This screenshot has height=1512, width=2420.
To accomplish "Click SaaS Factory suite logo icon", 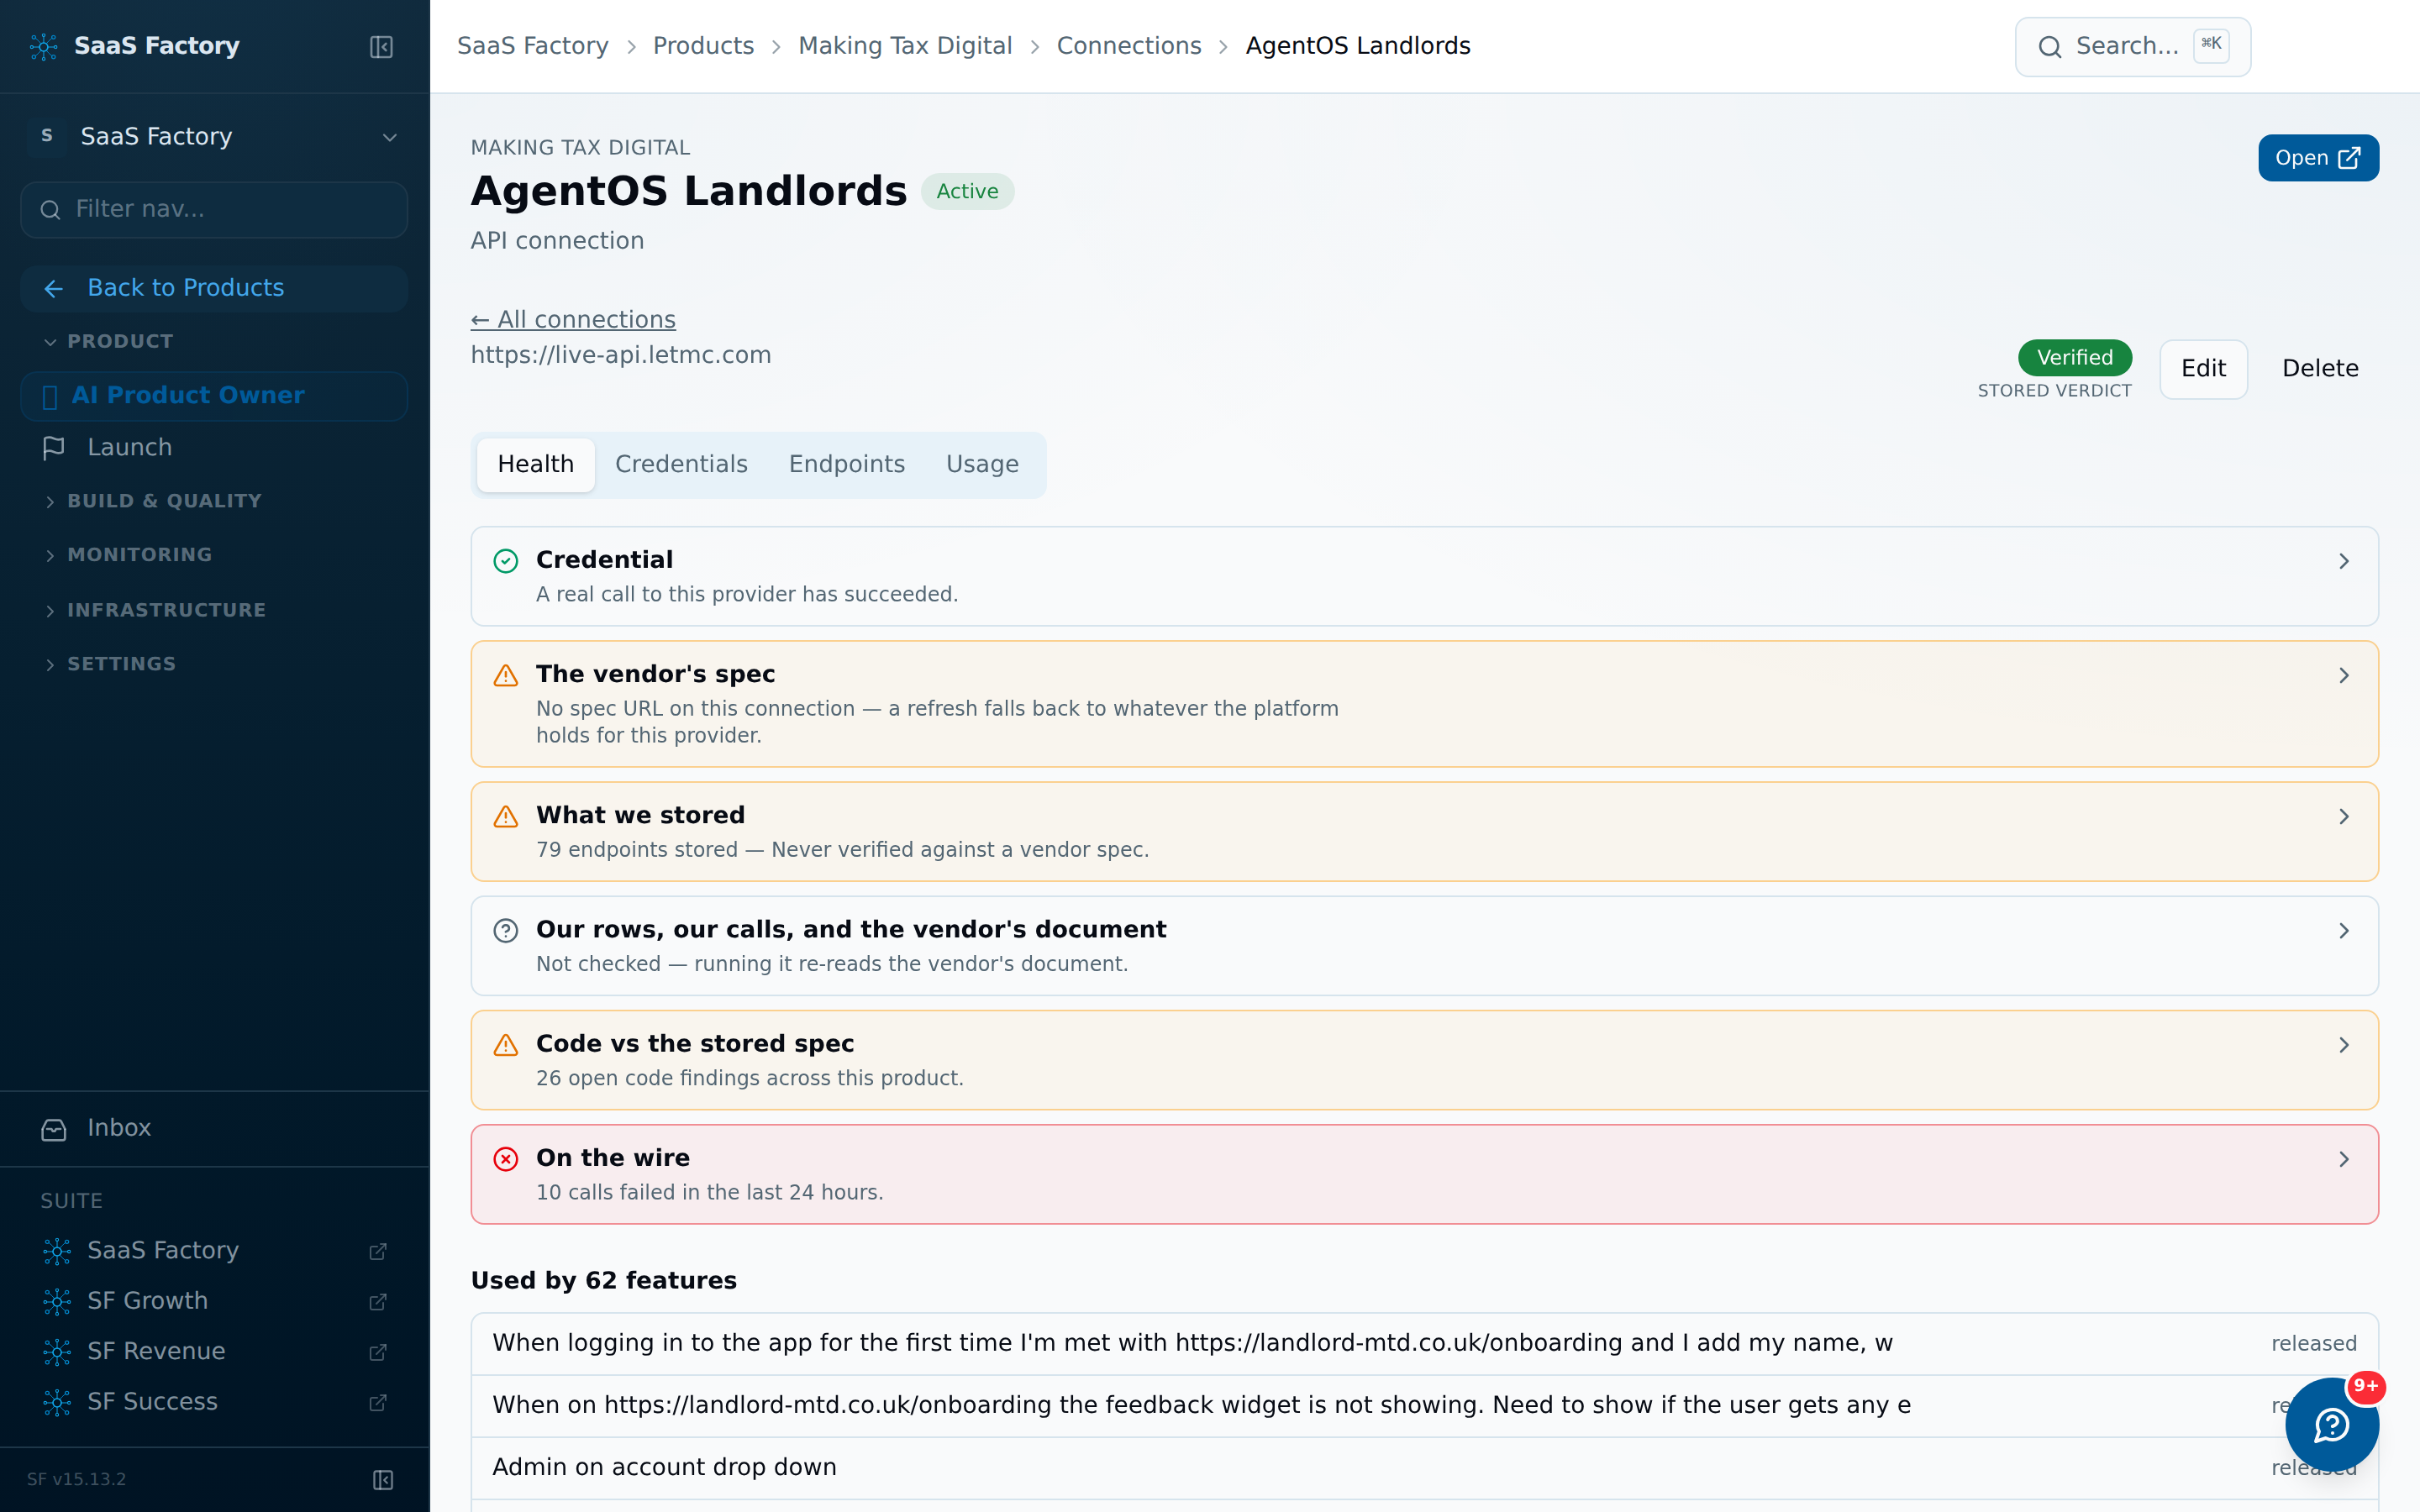I will click(x=57, y=1251).
